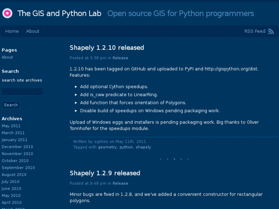Open the December 2010 archive
Viewport: 279px width, 209px height.
point(17,147)
